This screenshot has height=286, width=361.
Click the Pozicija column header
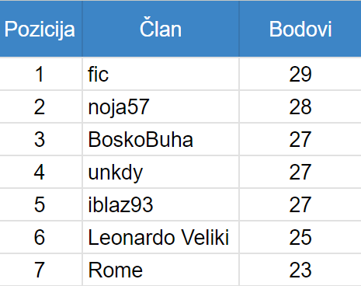(40, 29)
